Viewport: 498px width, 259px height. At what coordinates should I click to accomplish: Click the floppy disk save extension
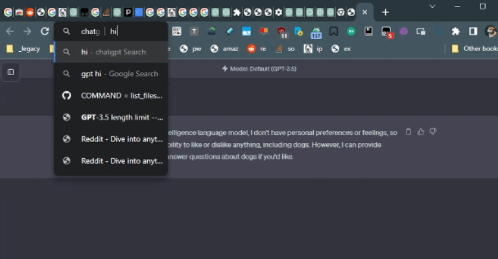(368, 31)
